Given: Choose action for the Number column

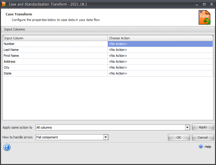Looking at the screenshot, I should pos(160,44).
